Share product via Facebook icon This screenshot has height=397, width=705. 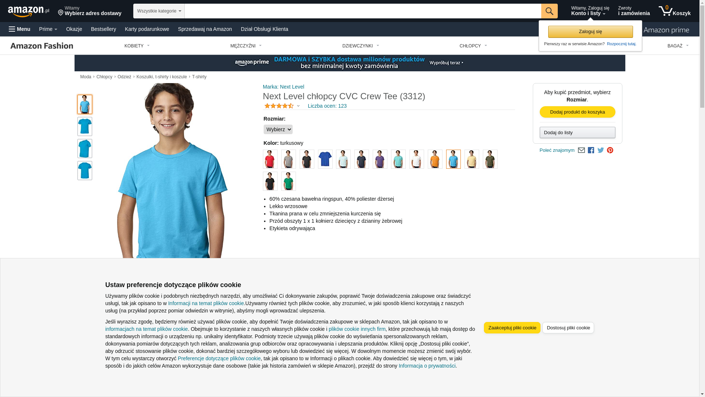pyautogui.click(x=591, y=150)
